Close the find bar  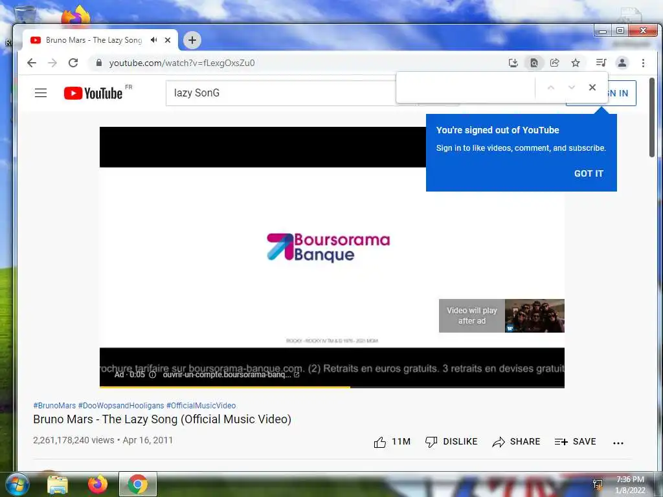[x=592, y=87]
